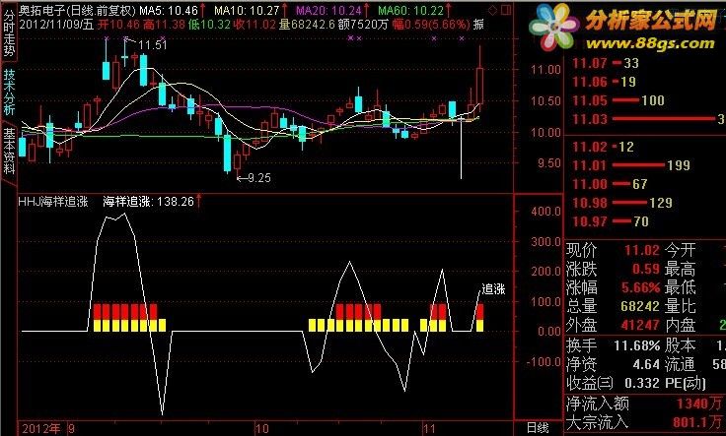Click the 追涨 signal label on indicator chart
Screen dimensions: 726x436
[x=493, y=289]
